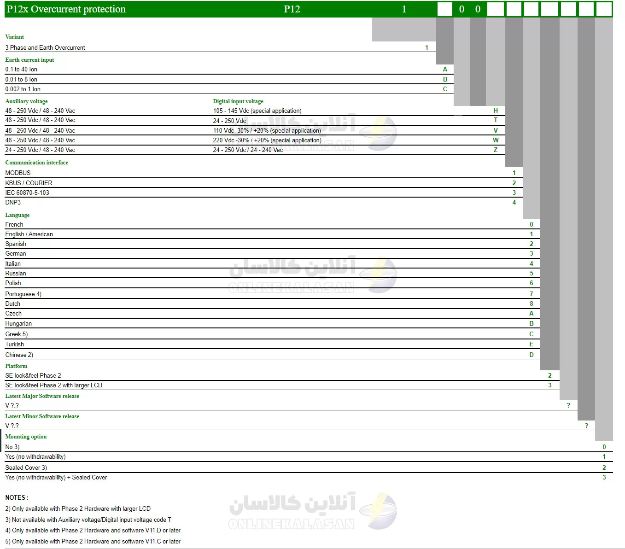Click the 'Czech' language row
The width and height of the screenshot is (625, 549).
click(x=272, y=313)
